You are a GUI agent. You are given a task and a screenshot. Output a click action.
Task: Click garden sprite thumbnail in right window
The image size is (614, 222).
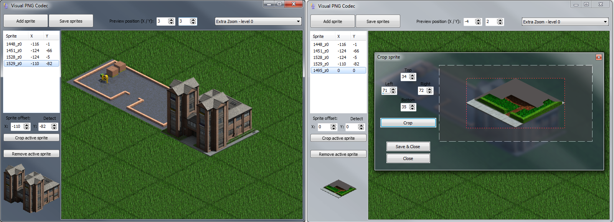(338, 189)
